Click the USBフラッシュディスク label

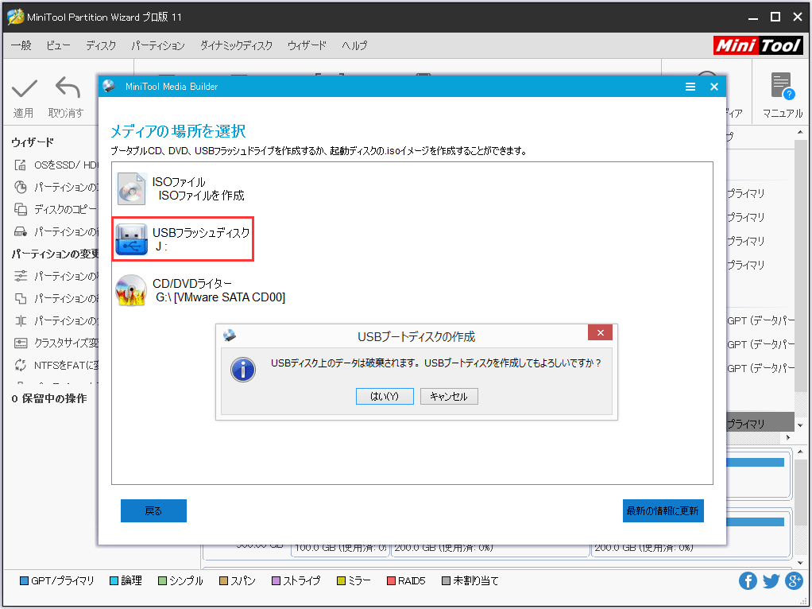[201, 233]
